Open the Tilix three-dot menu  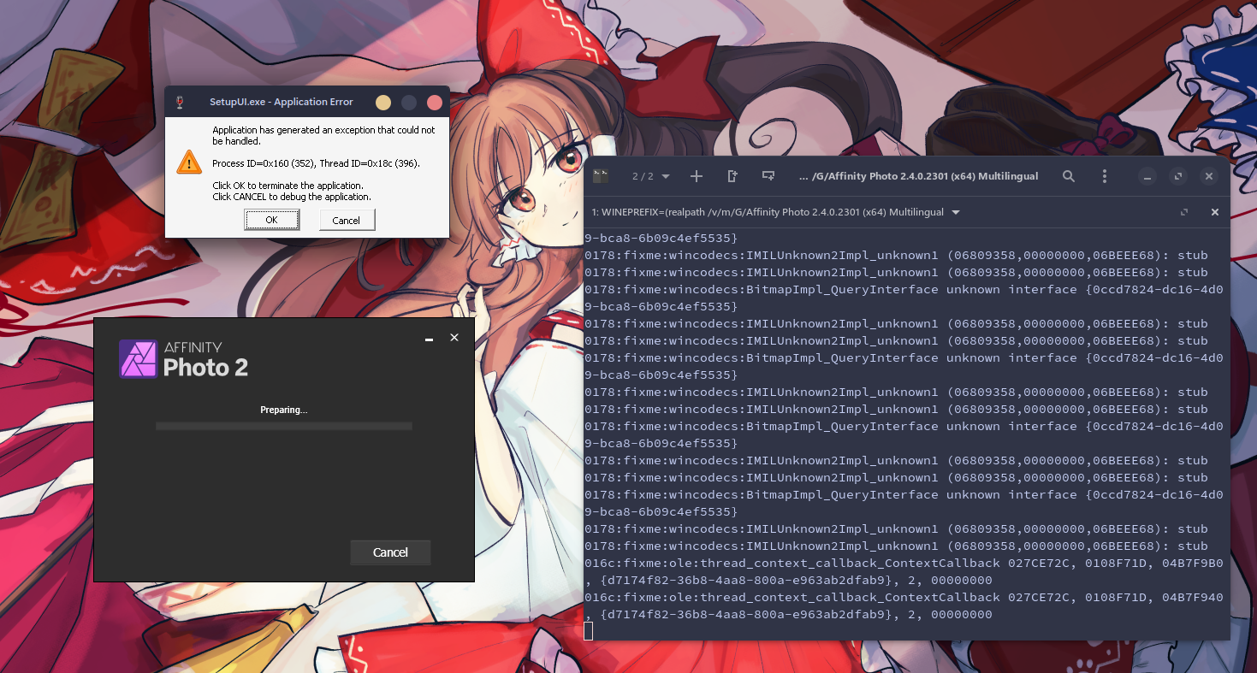(x=1105, y=176)
